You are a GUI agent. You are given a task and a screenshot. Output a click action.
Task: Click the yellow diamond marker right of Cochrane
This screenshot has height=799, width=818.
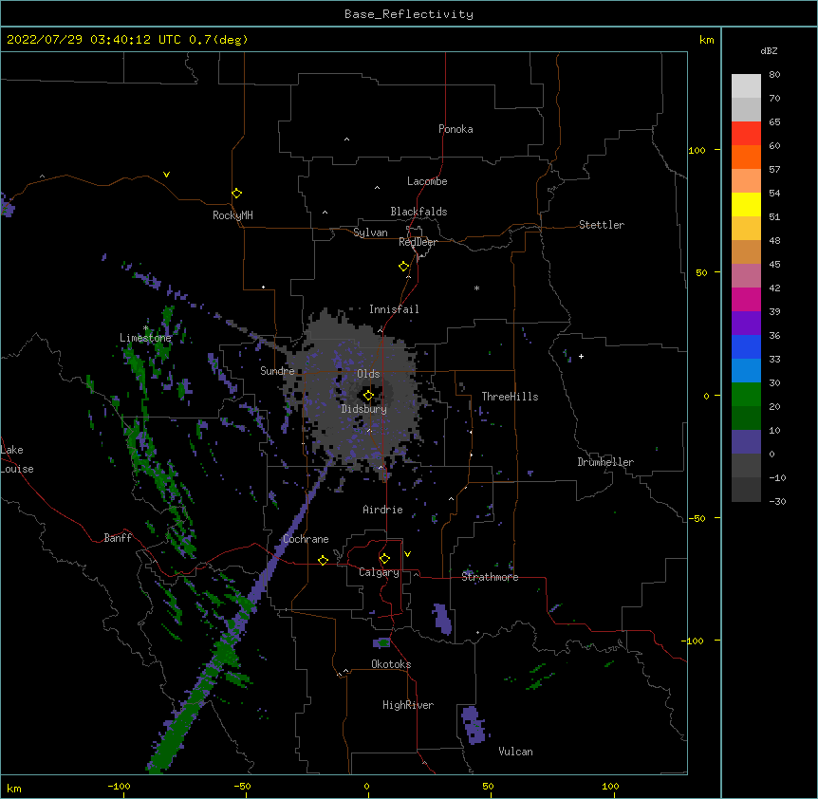point(323,560)
